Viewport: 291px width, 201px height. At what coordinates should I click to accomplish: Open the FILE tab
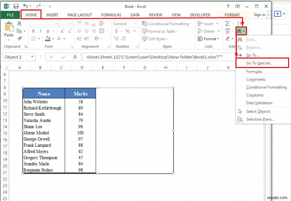10,15
